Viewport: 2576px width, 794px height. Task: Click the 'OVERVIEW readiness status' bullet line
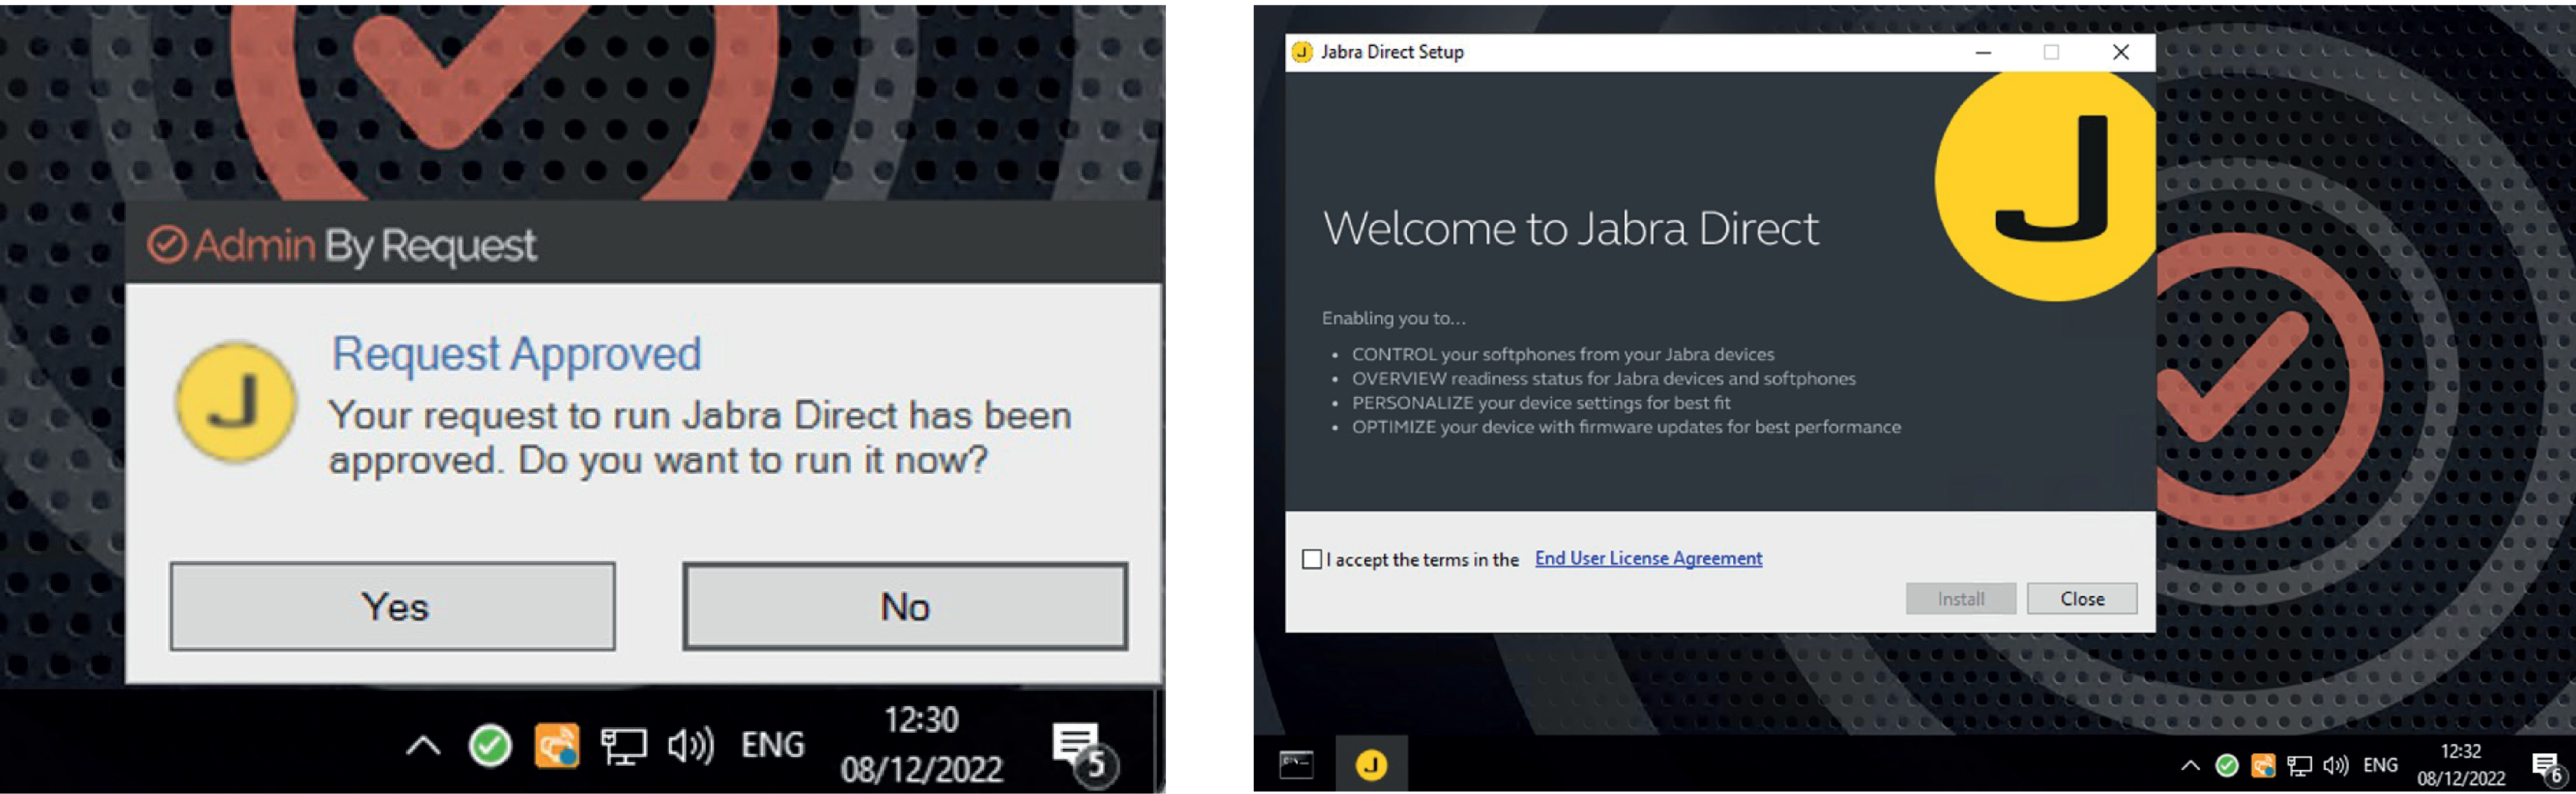(x=1603, y=378)
